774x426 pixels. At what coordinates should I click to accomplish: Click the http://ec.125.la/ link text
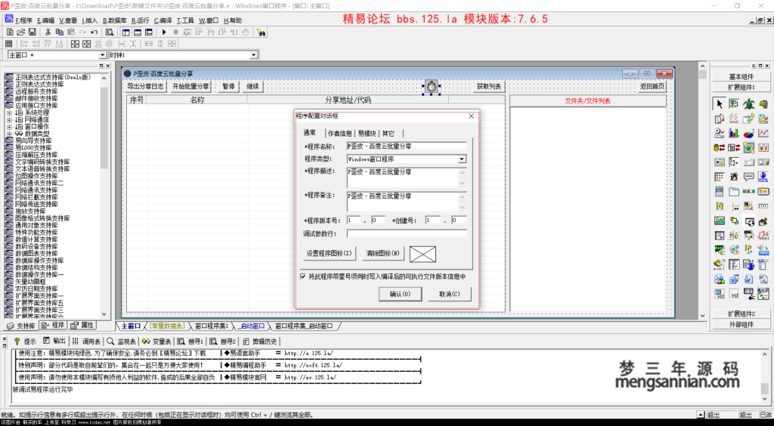310,377
